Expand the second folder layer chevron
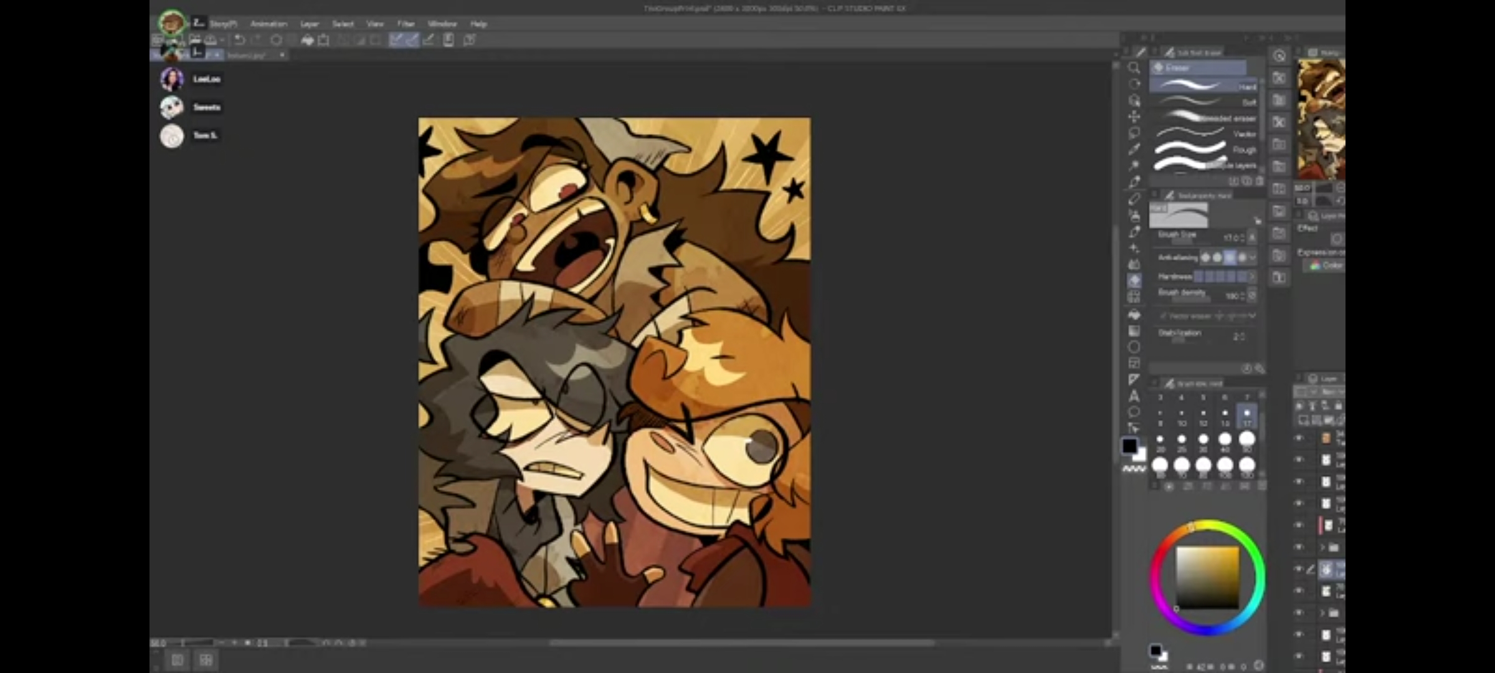This screenshot has height=673, width=1495. (1322, 613)
